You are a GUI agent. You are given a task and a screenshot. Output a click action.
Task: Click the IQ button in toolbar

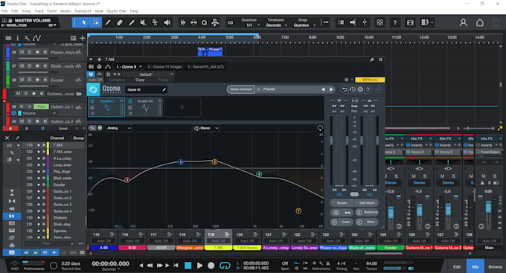point(231,22)
